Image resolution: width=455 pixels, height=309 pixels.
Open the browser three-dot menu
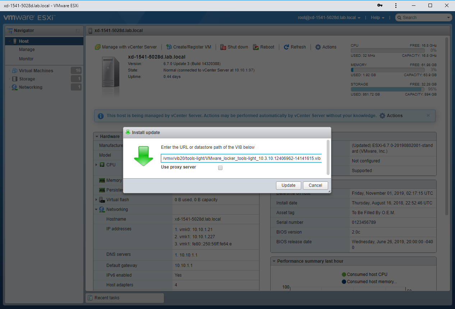(396, 5)
